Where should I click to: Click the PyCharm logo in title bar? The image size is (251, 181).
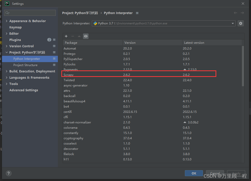click(x=7, y=4)
